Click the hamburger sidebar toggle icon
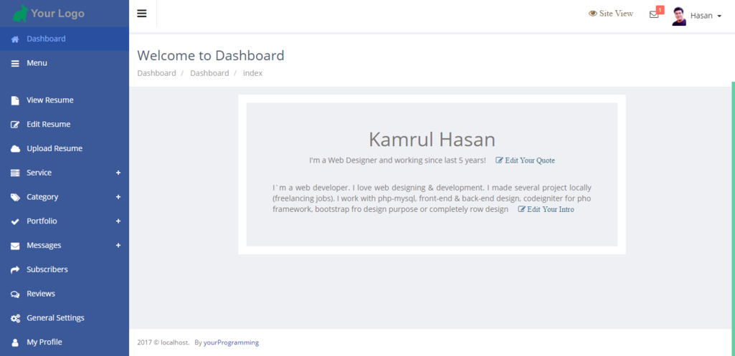 (x=142, y=14)
